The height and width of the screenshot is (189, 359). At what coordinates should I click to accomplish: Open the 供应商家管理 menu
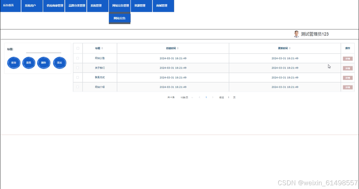[54, 6]
